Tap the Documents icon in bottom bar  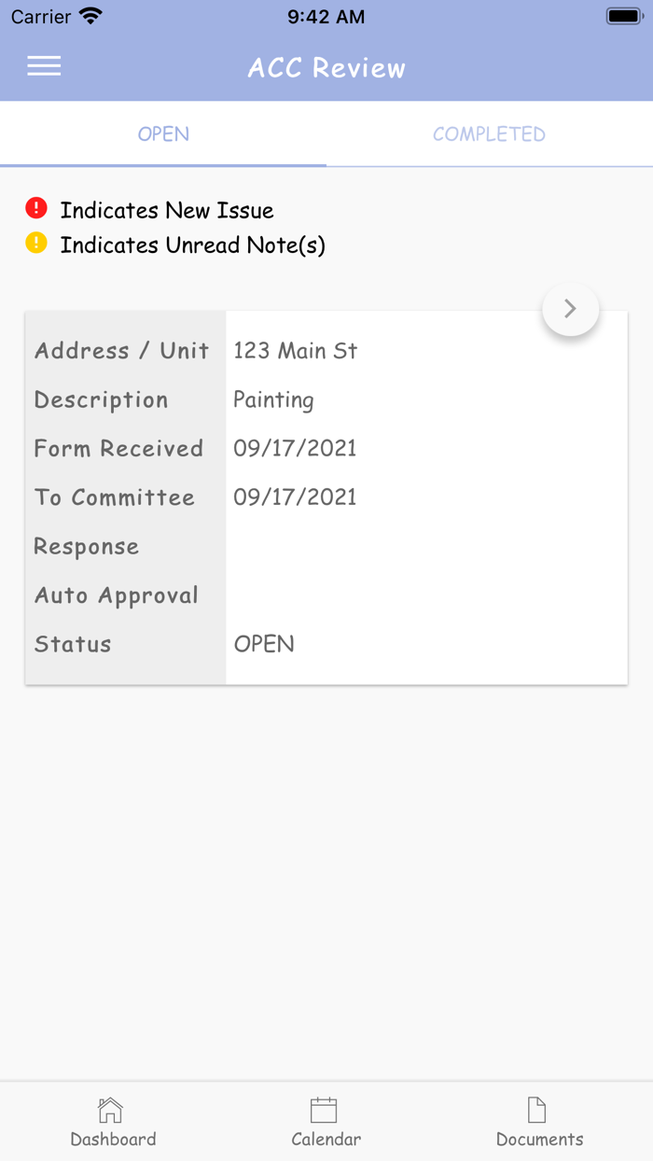(536, 1111)
